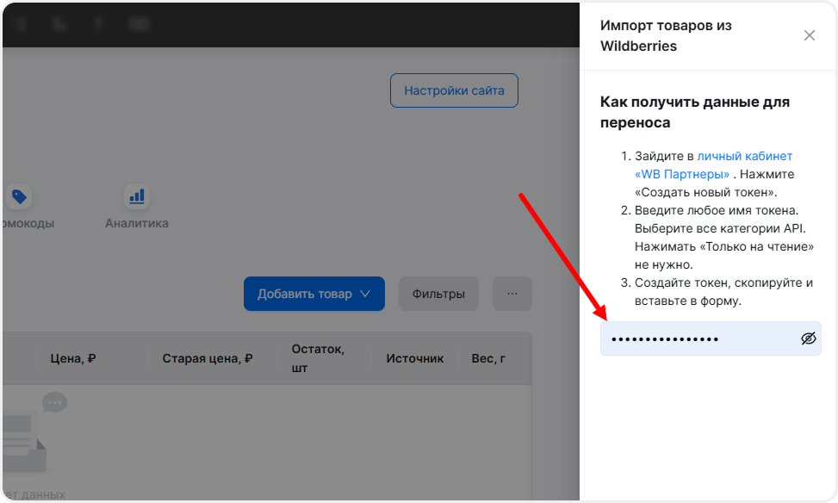Close the Wildberries import panel
The width and height of the screenshot is (838, 503).
(809, 35)
